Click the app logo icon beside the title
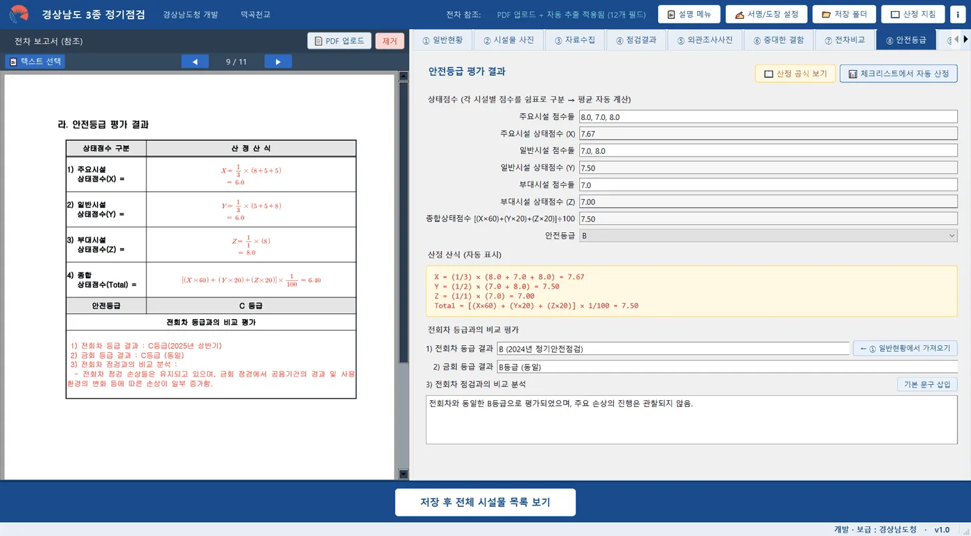The height and width of the screenshot is (536, 971). 19,14
